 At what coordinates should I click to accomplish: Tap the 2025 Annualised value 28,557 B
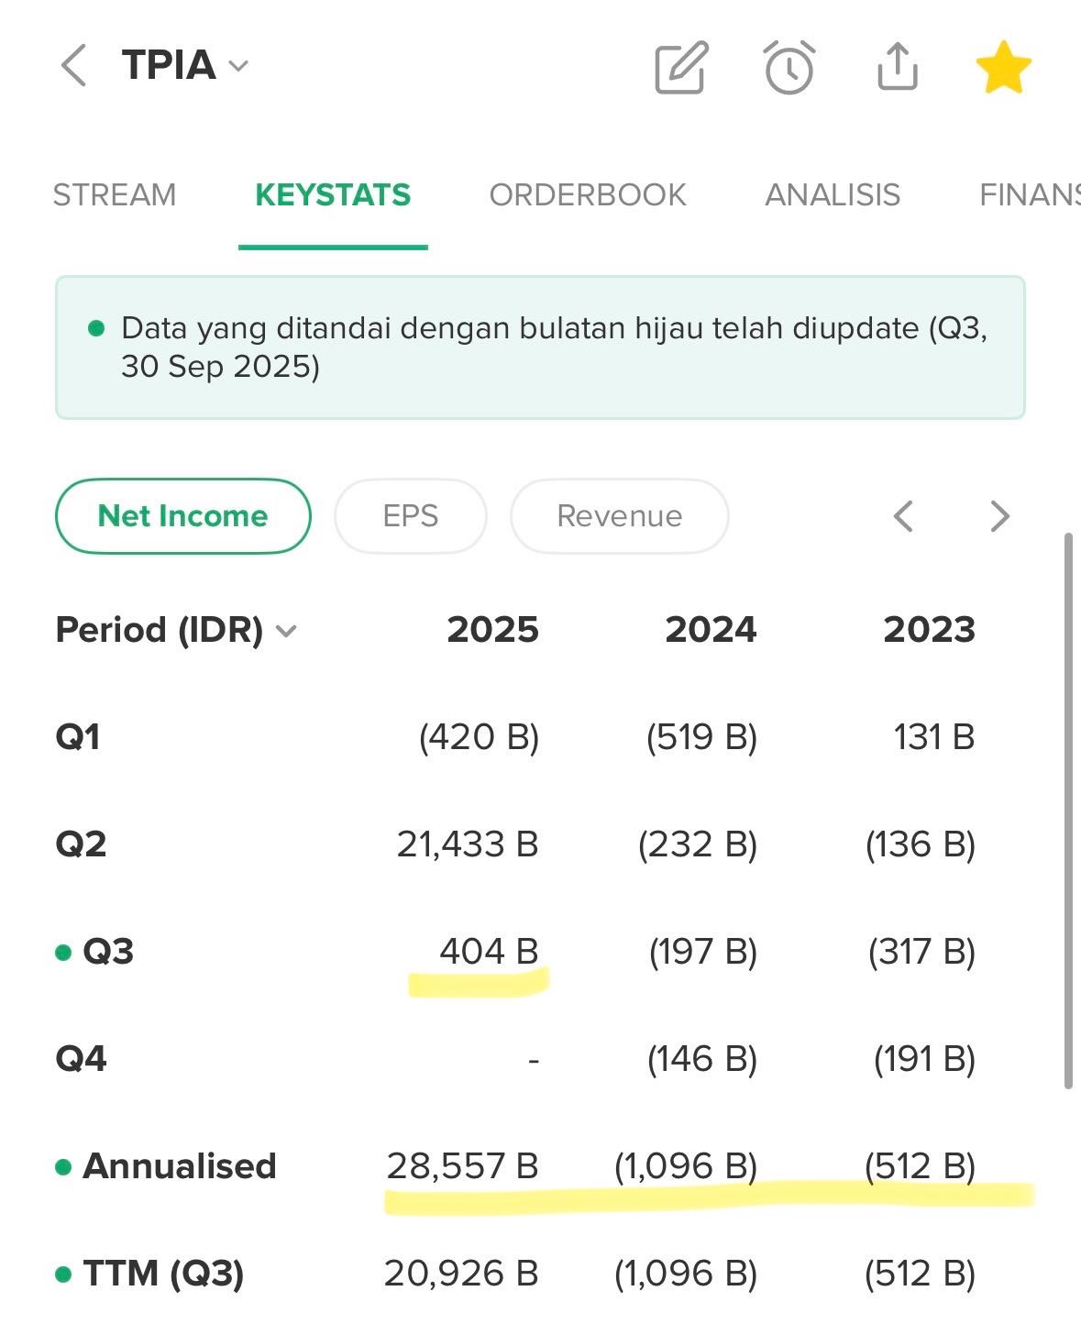point(462,1166)
